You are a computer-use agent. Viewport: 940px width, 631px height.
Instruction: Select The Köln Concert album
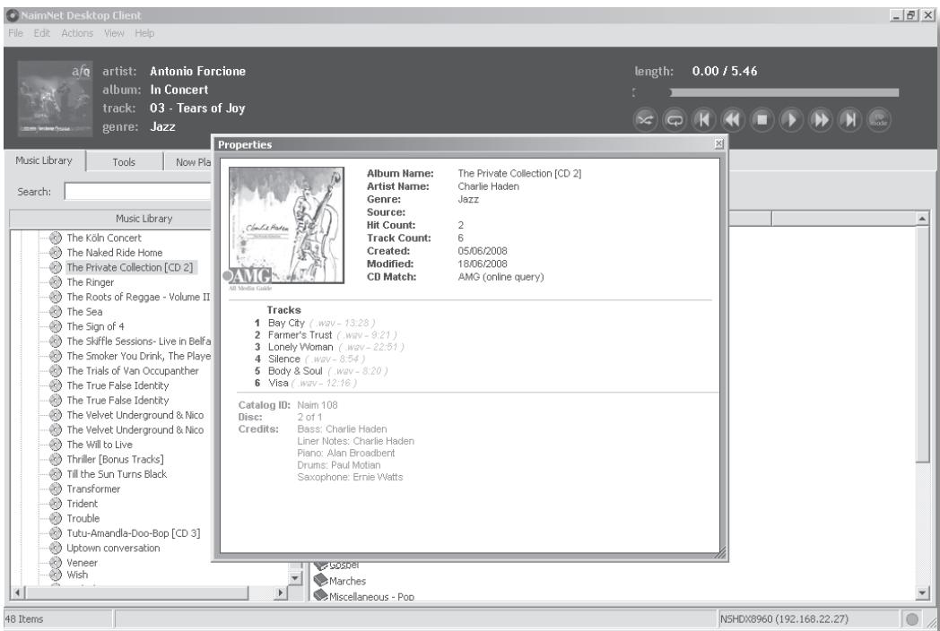coord(106,238)
